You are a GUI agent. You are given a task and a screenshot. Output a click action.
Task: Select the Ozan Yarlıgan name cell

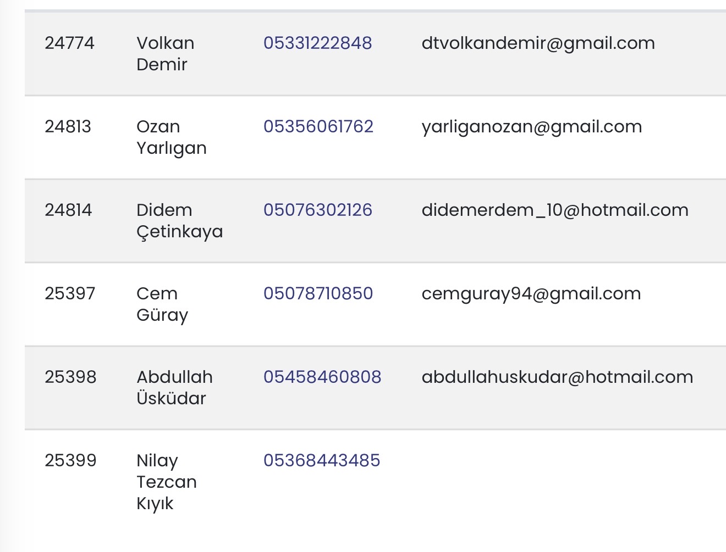pos(171,137)
